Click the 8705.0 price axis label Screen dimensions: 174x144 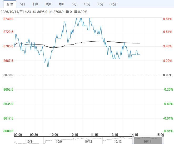(x=8, y=46)
